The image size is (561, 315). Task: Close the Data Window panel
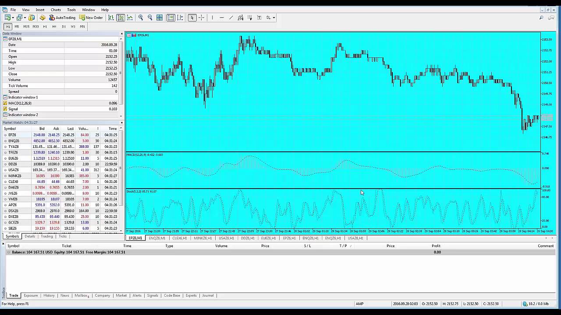tap(121, 34)
